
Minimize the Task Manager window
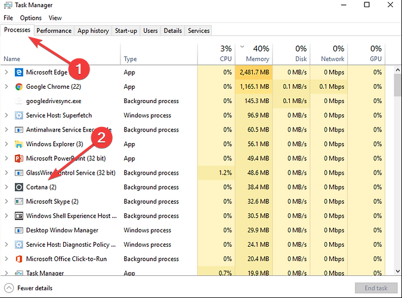(344, 5)
